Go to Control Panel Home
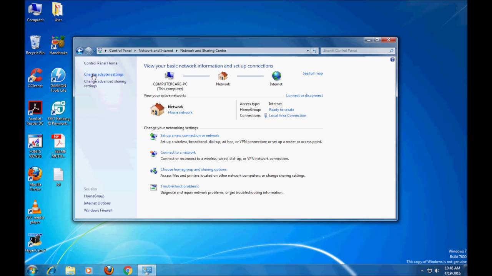Viewport: 492px width, 276px height. coord(101,63)
